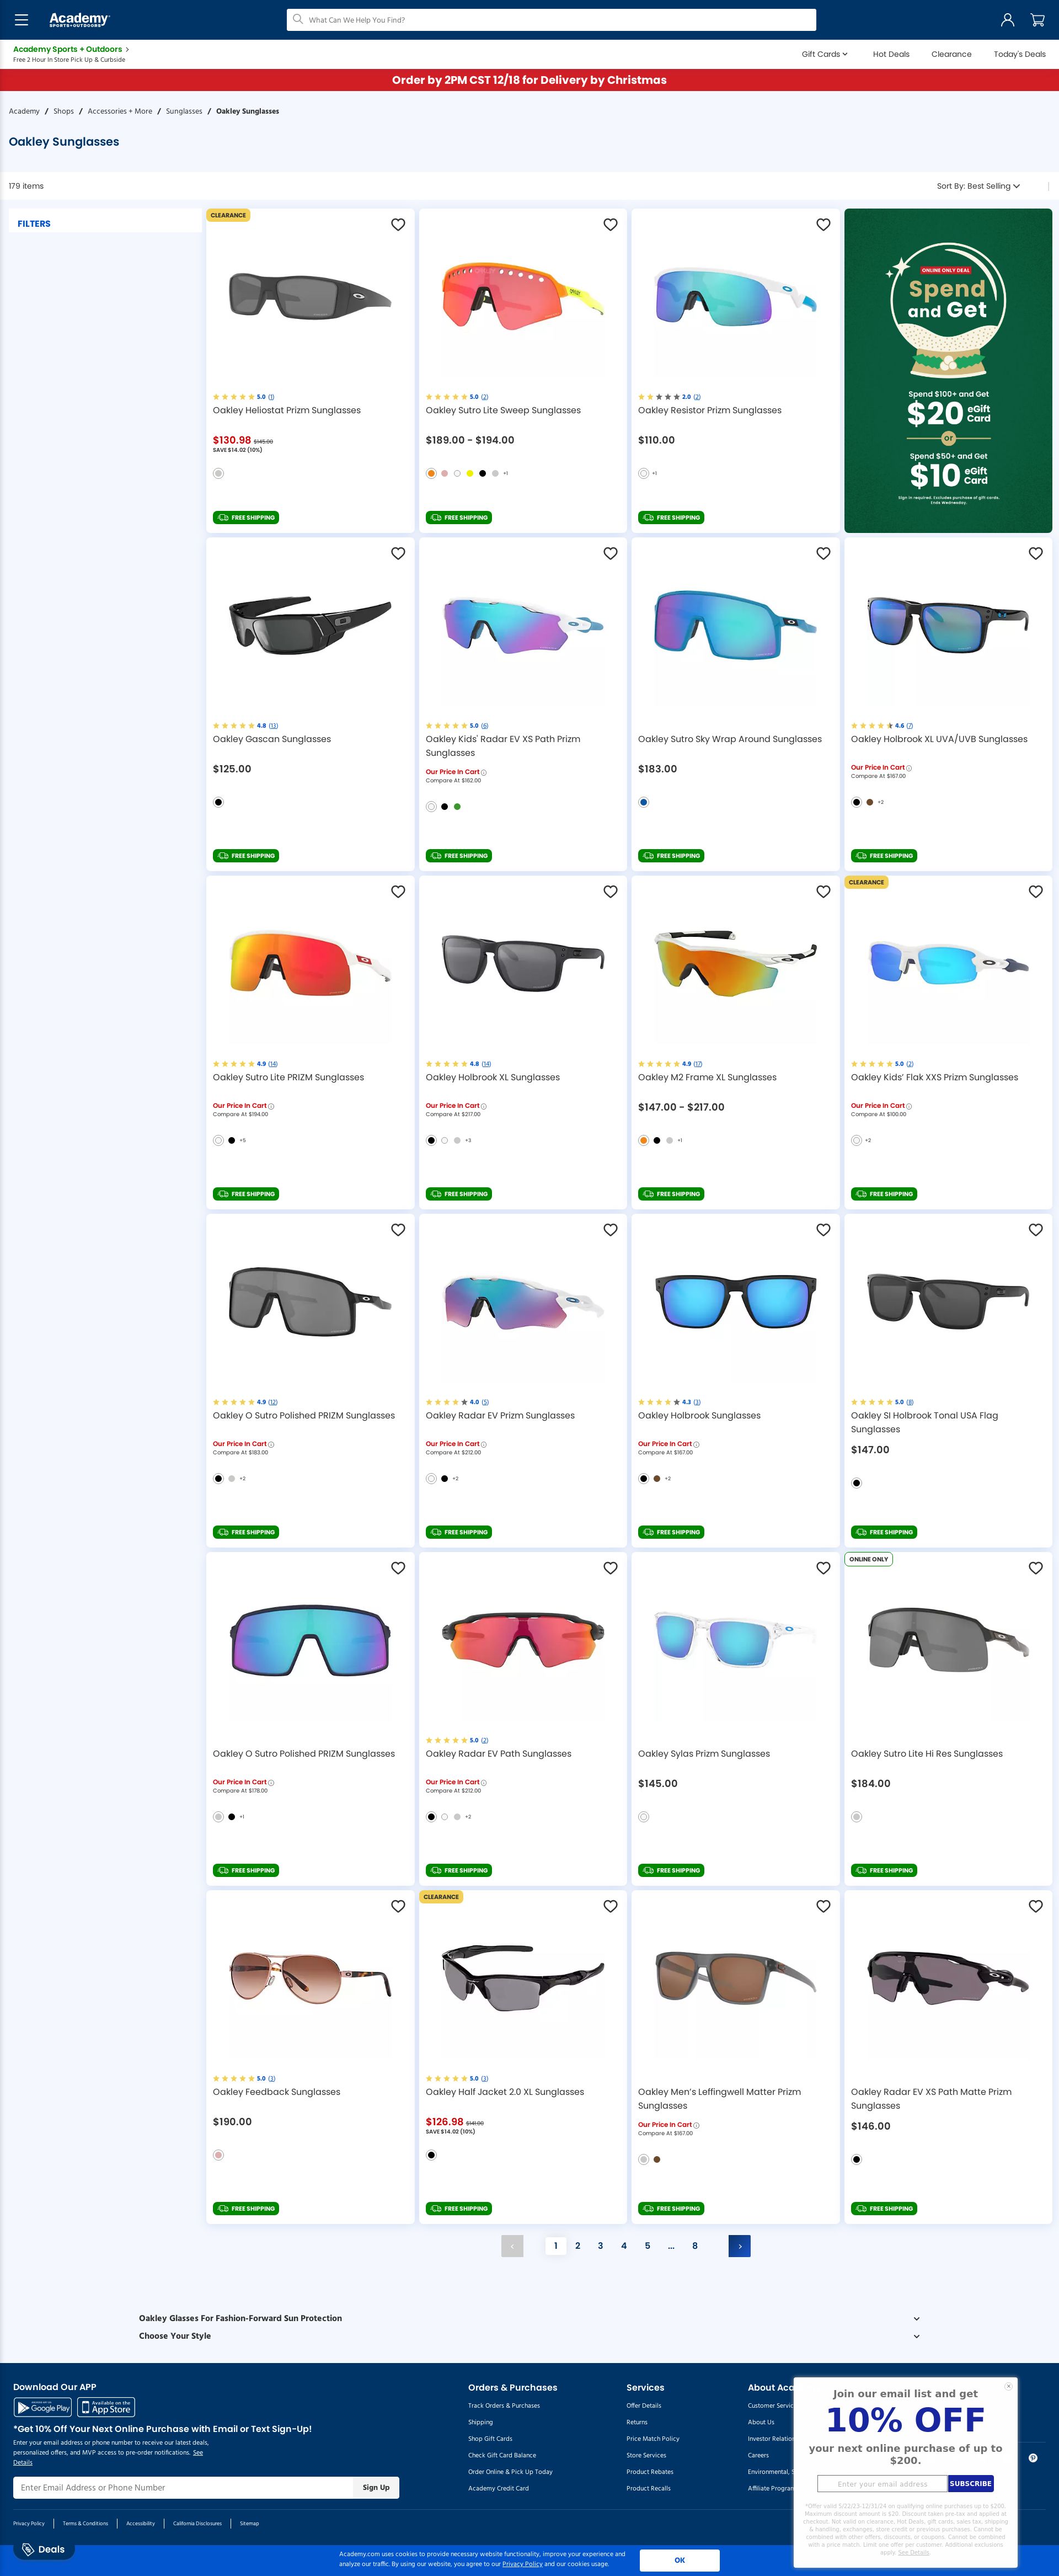Click heart icon on Oakley Feedback Sunglasses

[x=398, y=1906]
